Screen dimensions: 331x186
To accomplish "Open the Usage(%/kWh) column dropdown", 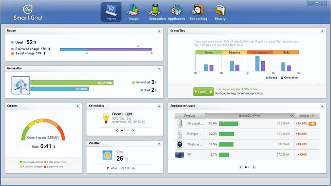I will point(291,116).
